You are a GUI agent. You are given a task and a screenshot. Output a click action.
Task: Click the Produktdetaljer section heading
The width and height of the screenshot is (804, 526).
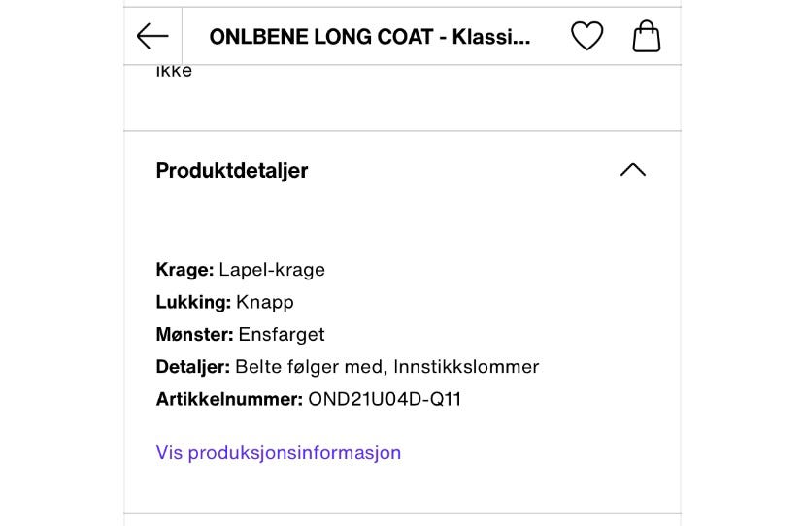(232, 170)
